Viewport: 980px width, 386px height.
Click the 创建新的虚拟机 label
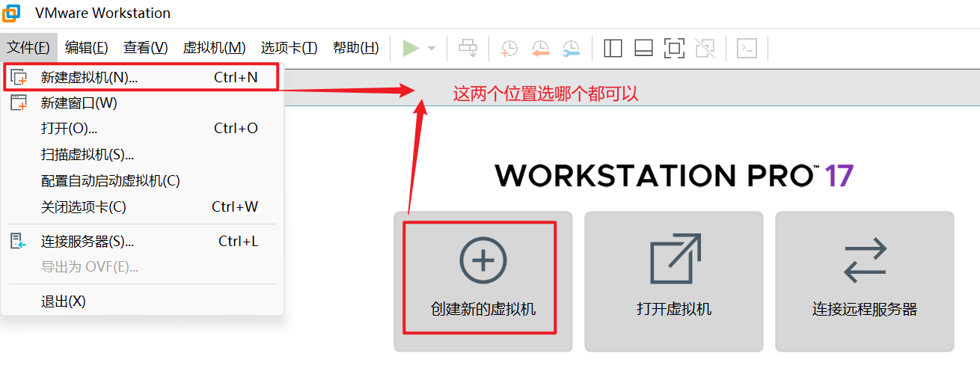click(483, 309)
